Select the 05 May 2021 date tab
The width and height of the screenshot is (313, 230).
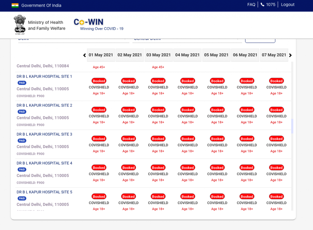tap(216, 55)
